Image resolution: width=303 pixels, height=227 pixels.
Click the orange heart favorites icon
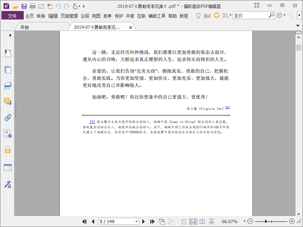217,15
